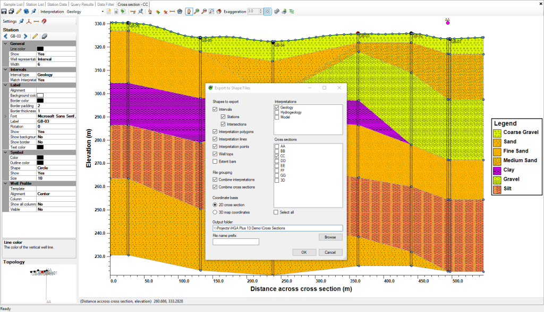Image resolution: width=544 pixels, height=312 pixels.
Task: Enable the Extent bars checkbox
Action: pos(215,161)
